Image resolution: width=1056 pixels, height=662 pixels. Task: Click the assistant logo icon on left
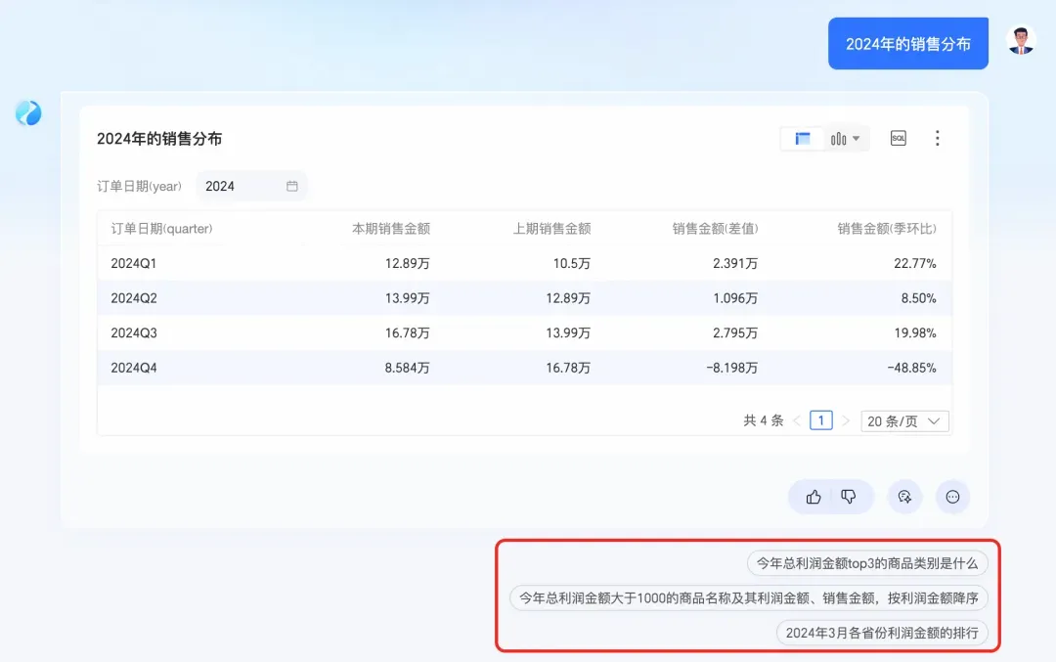click(28, 113)
